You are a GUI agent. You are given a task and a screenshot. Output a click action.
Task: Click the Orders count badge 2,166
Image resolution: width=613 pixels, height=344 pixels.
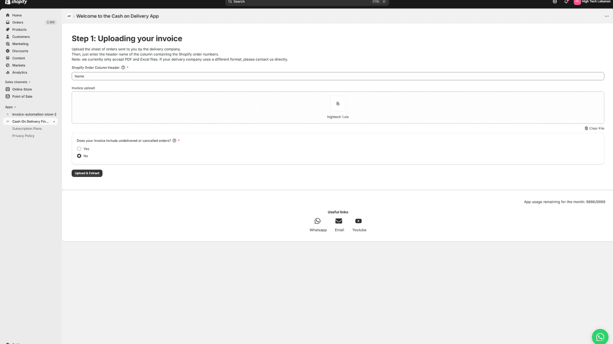click(51, 22)
